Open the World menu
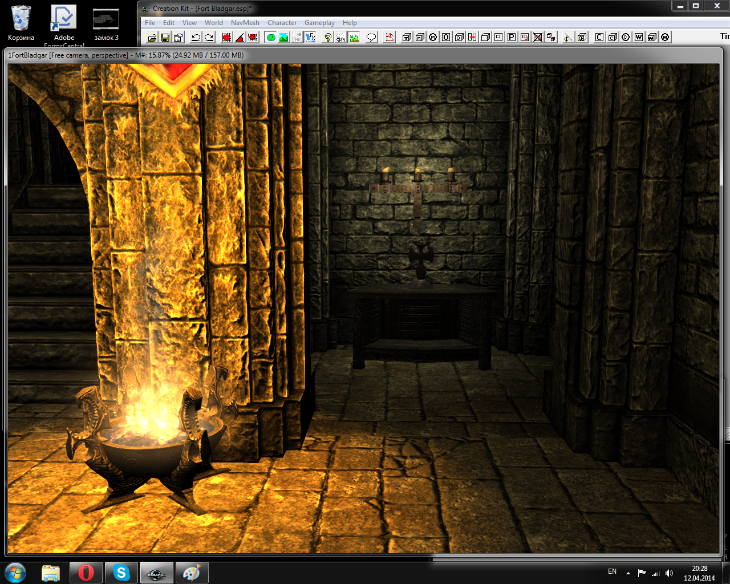The image size is (730, 584). [214, 23]
